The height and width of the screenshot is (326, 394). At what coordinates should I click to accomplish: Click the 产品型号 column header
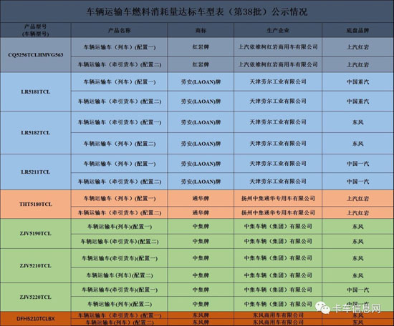[x=35, y=30]
